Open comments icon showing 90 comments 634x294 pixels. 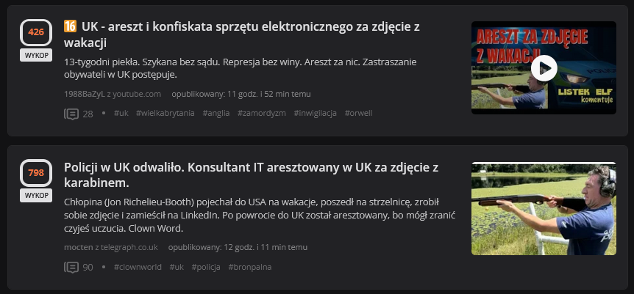[71, 267]
